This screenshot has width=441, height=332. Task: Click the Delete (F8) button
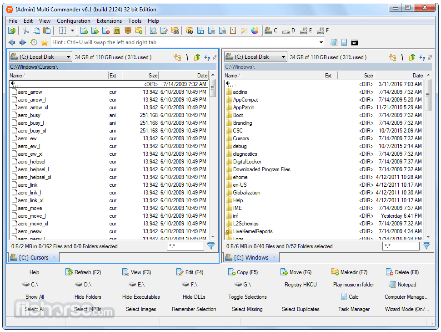pos(402,272)
